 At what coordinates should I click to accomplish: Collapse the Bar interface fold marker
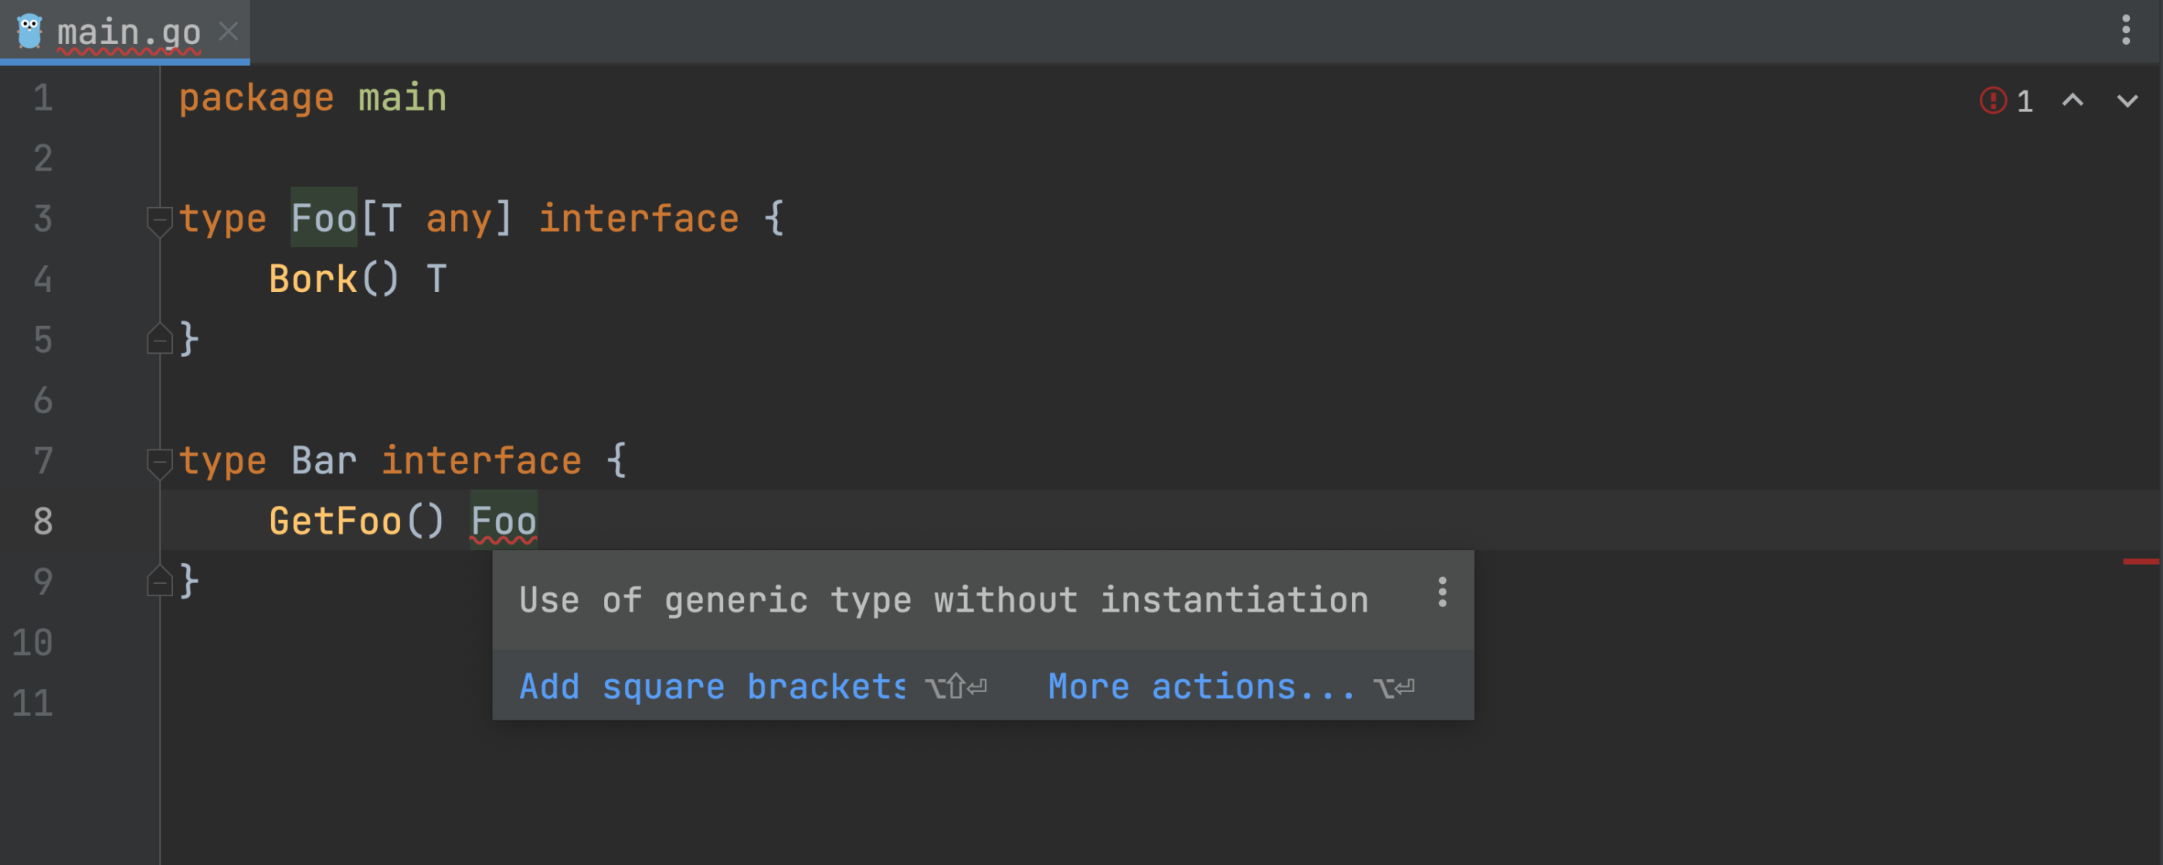[158, 463]
